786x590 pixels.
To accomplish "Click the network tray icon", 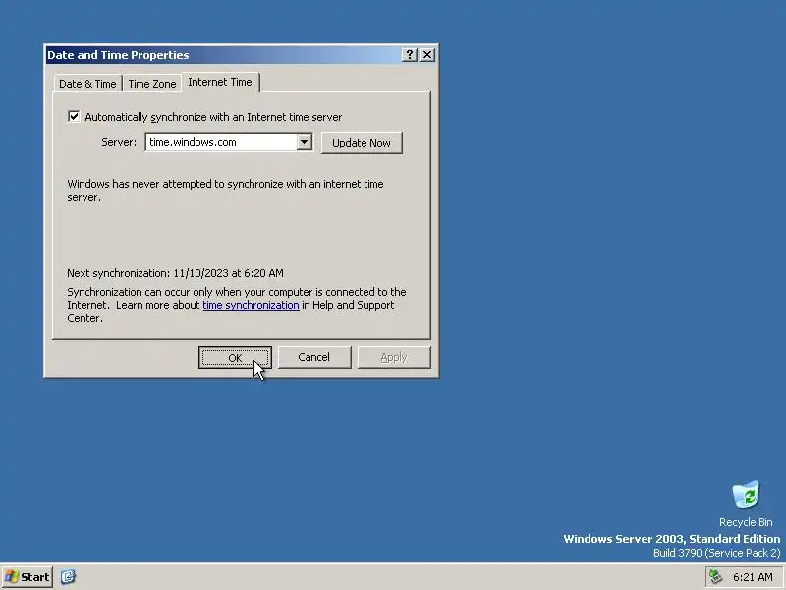I will 716,577.
